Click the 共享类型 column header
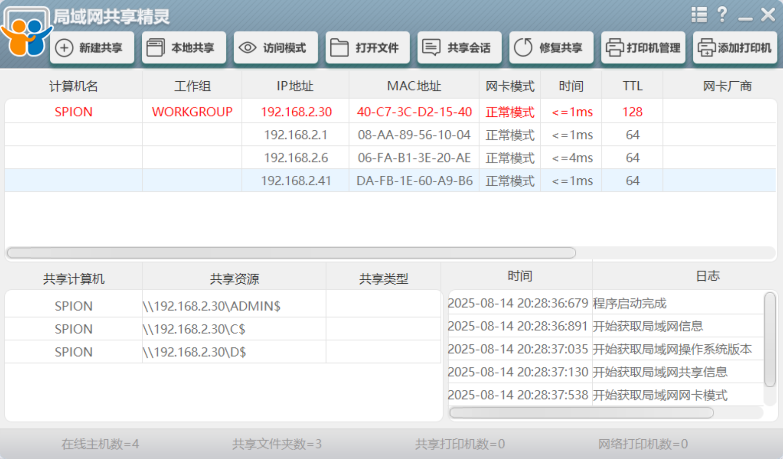 pyautogui.click(x=383, y=278)
